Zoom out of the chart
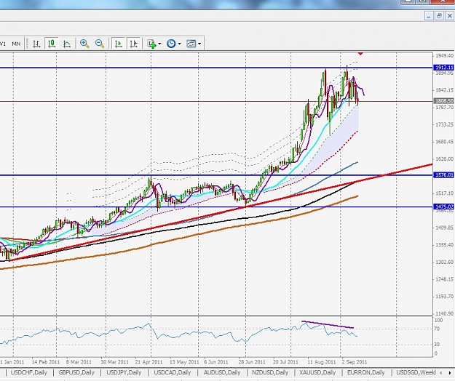This screenshot has width=455, height=381. [100, 44]
